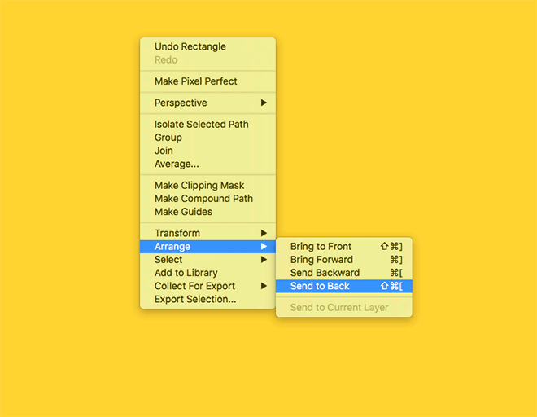The width and height of the screenshot is (537, 417).
Task: Click Send Backward
Action: 344,273
